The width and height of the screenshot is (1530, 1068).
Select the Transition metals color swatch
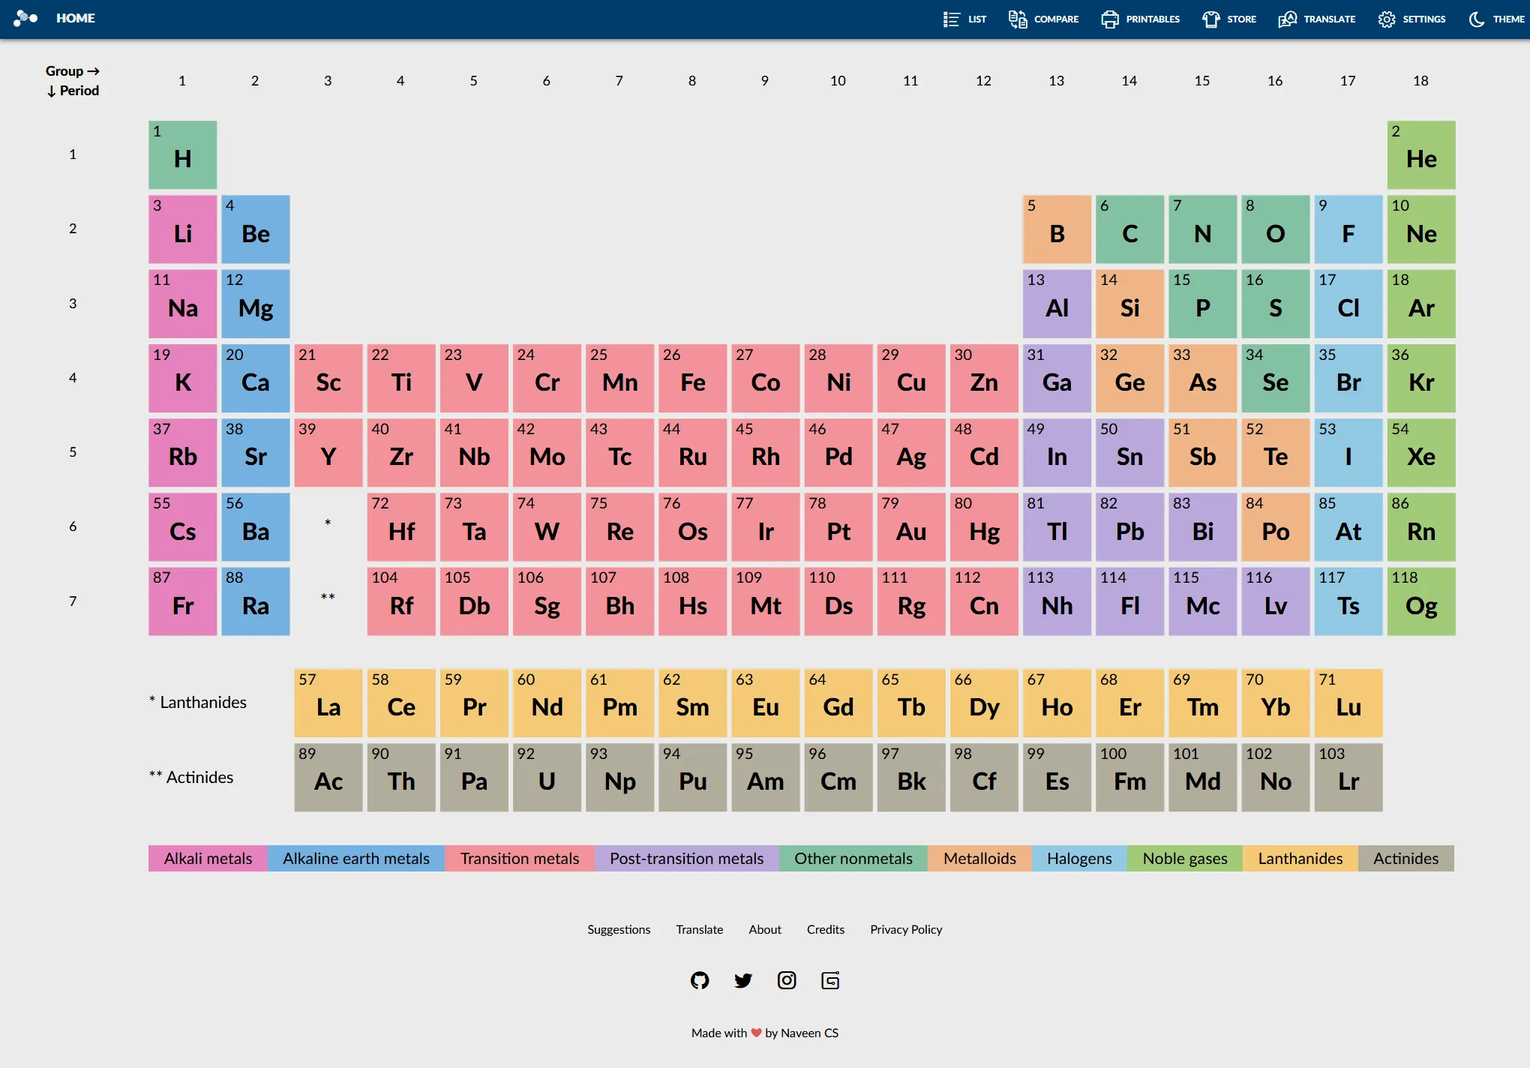520,859
